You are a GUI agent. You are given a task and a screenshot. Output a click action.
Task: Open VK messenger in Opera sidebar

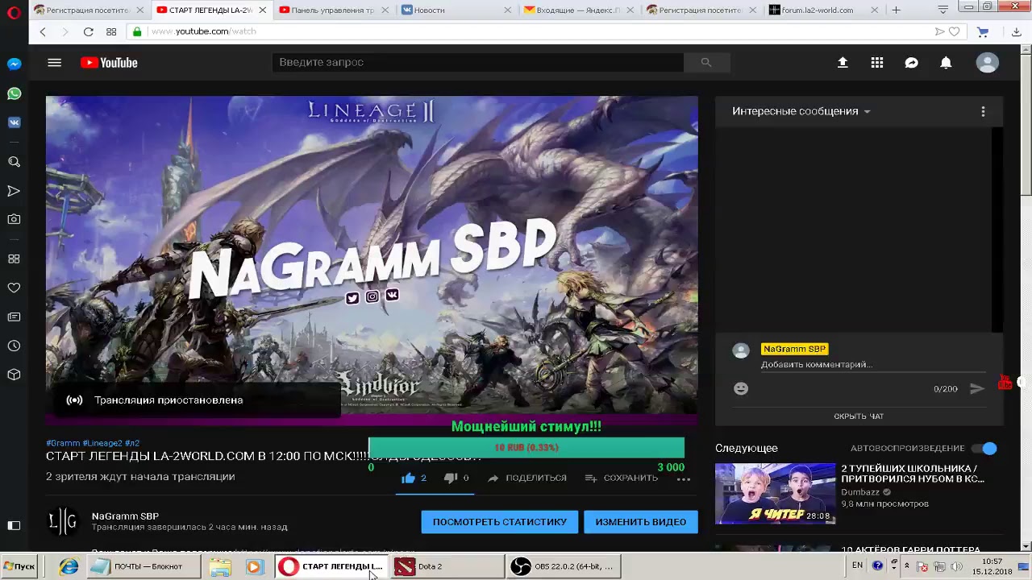click(14, 122)
